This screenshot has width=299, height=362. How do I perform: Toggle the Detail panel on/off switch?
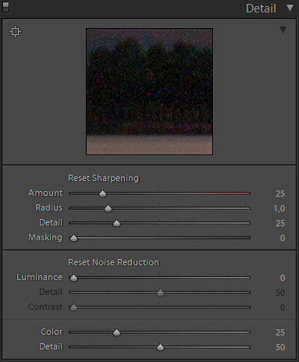point(5,7)
